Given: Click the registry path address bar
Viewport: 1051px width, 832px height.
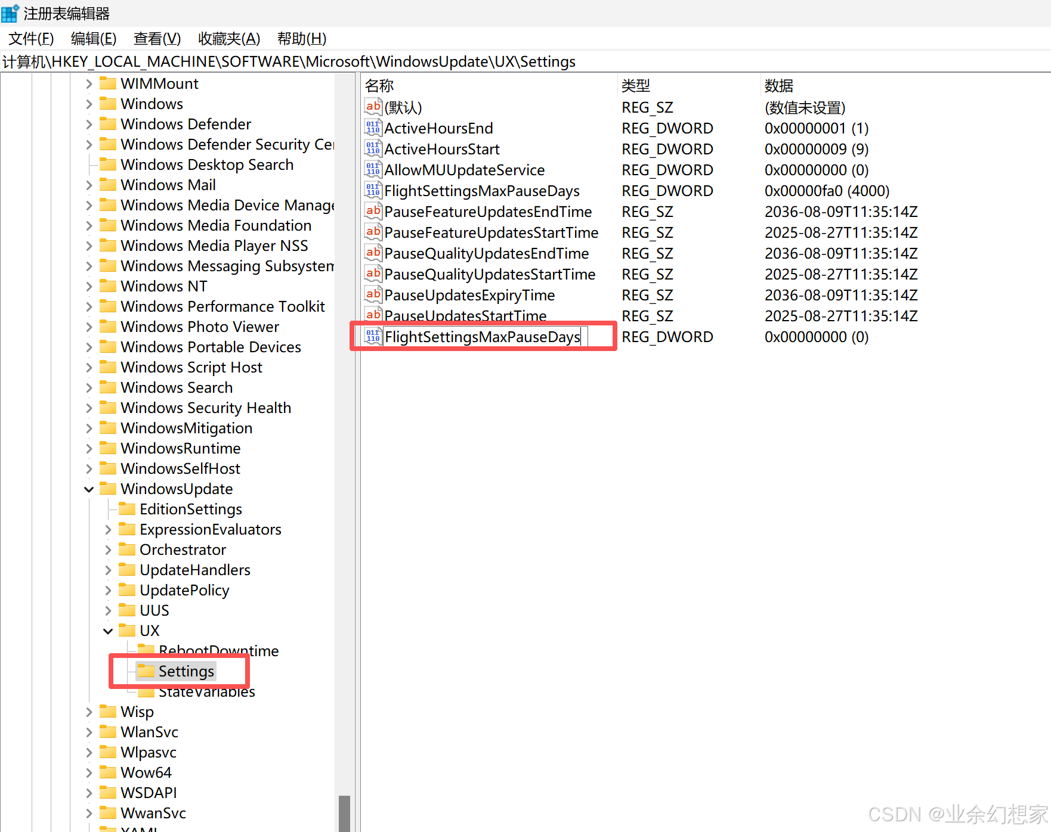Looking at the screenshot, I should click(525, 61).
